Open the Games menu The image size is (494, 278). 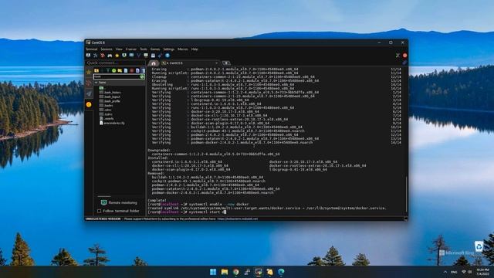click(x=155, y=49)
